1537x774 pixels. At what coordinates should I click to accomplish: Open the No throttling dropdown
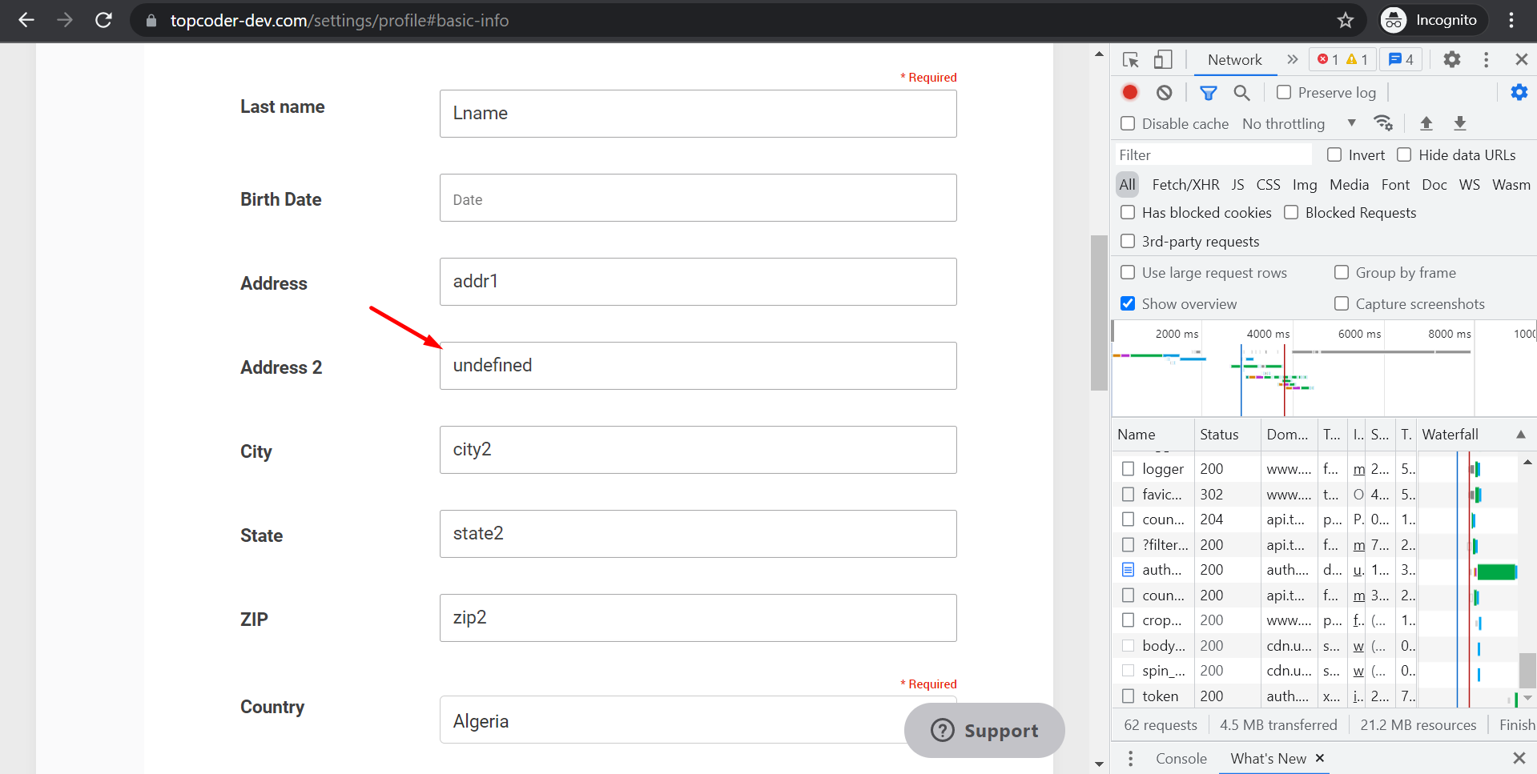point(1298,123)
